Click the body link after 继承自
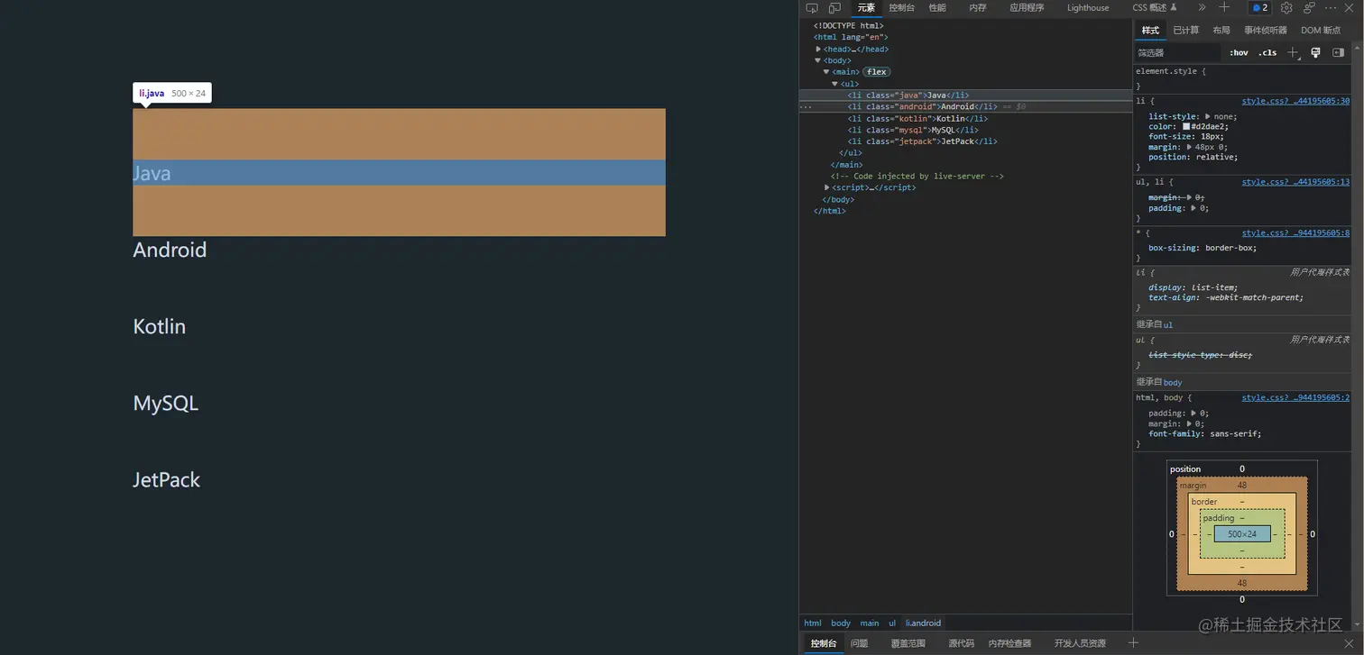The height and width of the screenshot is (655, 1364). (1173, 382)
